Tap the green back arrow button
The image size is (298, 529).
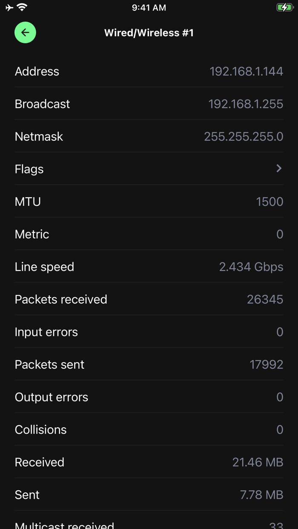(25, 33)
